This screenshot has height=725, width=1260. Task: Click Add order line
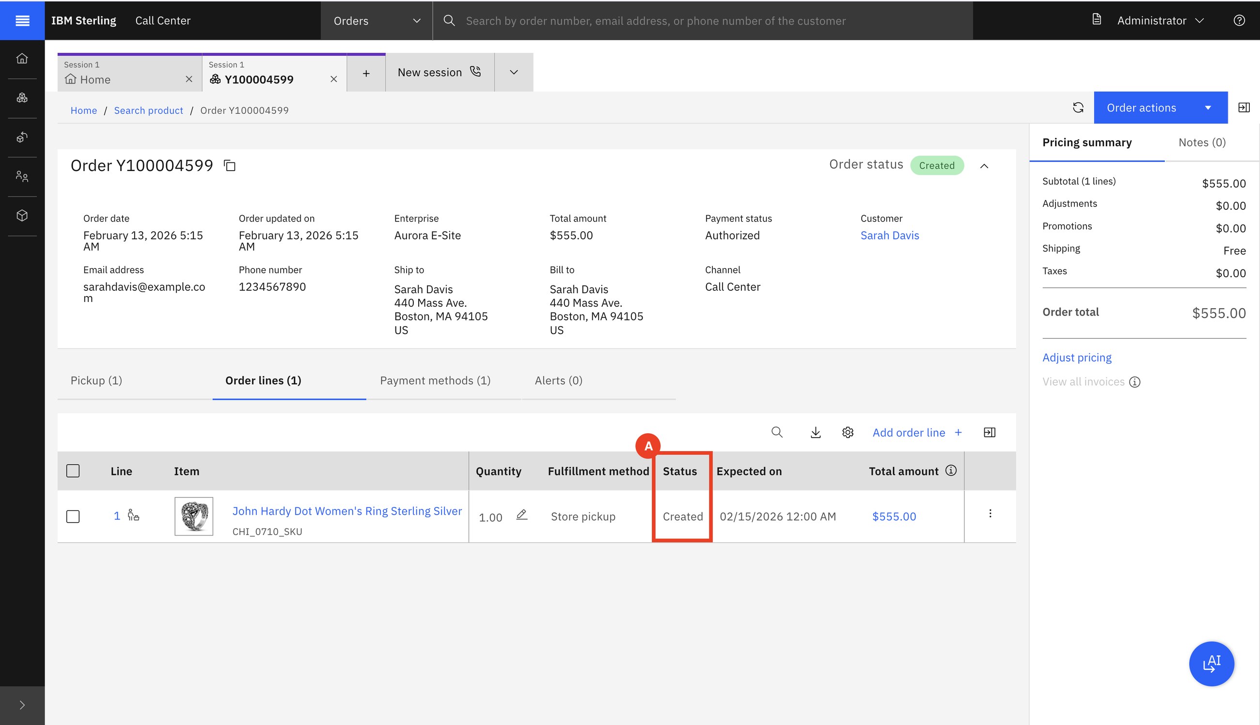917,433
